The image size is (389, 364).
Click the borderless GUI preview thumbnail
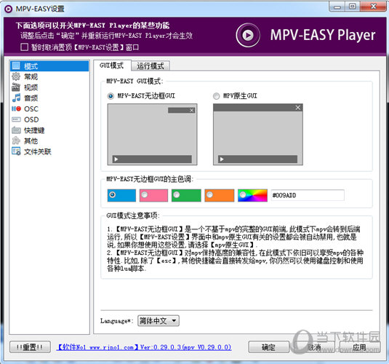pyautogui.click(x=152, y=135)
